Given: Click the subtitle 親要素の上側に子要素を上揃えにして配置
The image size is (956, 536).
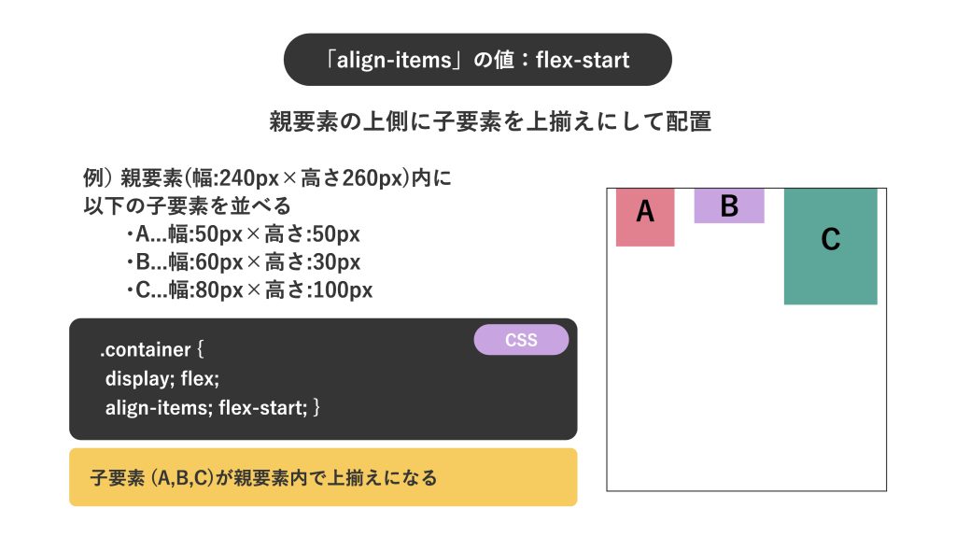Looking at the screenshot, I should [490, 121].
